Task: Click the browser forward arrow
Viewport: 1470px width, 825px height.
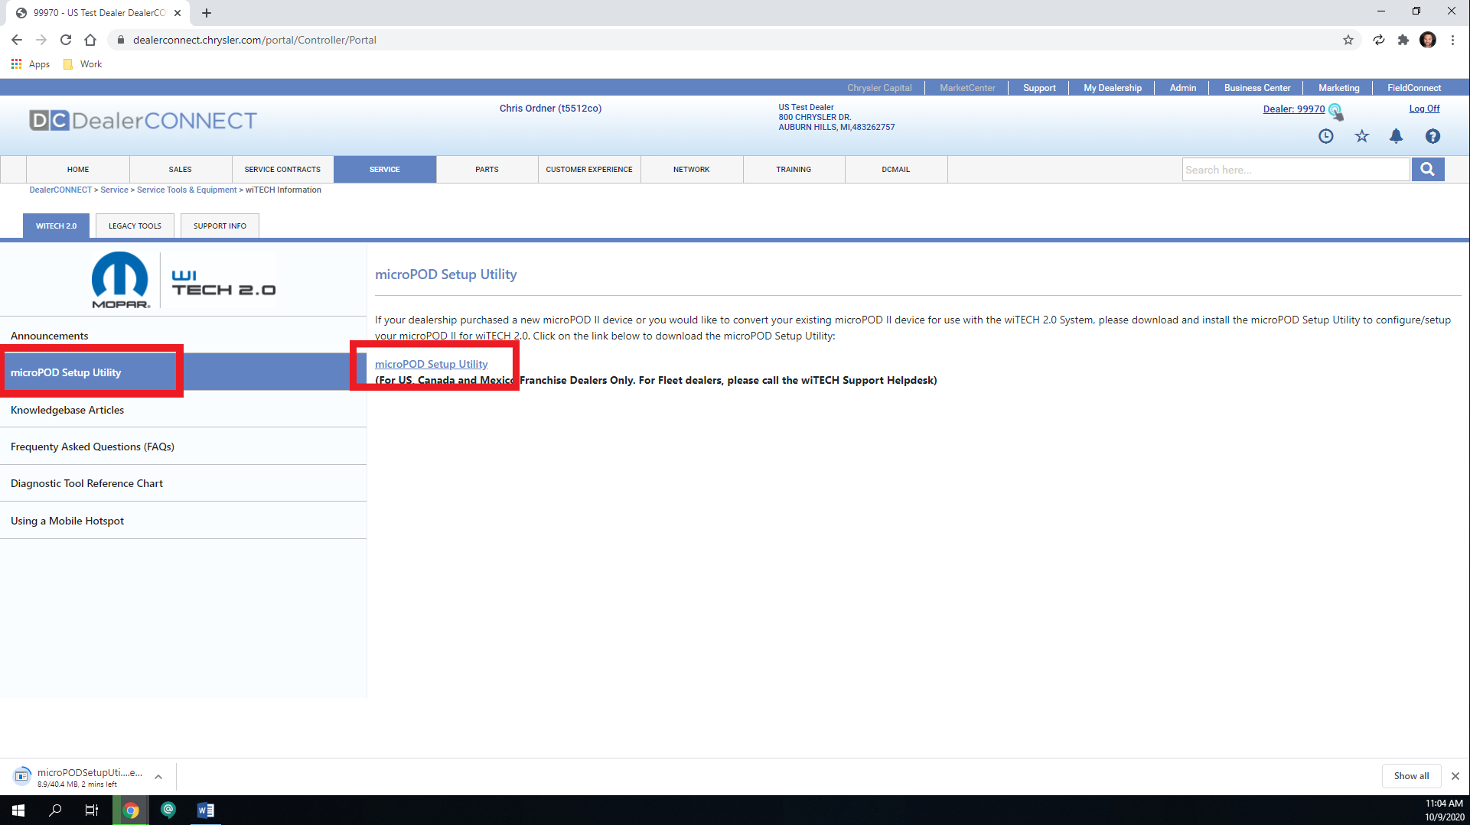Action: click(x=41, y=40)
